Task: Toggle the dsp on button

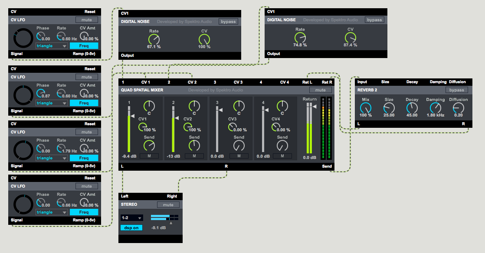Action: 131,228
